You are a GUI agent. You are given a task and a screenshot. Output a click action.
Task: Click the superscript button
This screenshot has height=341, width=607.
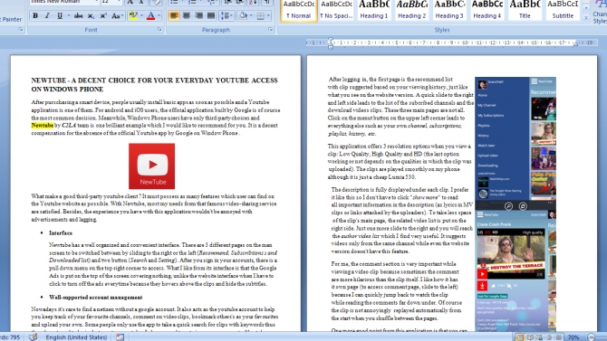coord(103,16)
